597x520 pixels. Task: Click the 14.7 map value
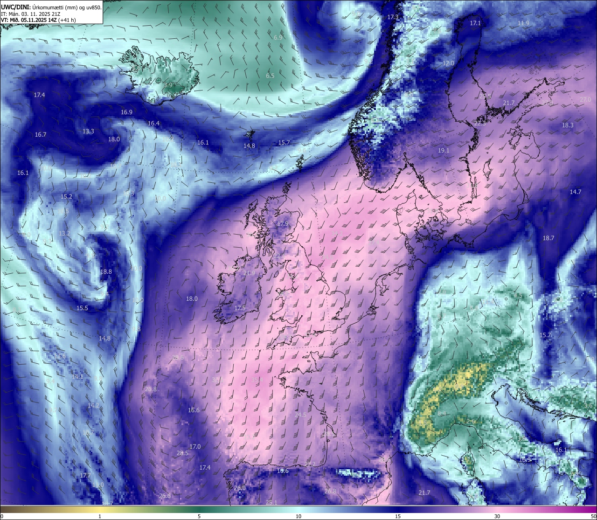576,192
